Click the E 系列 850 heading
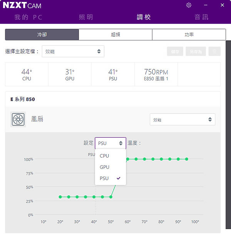Viewport: 231px width, 236px height. tap(23, 99)
